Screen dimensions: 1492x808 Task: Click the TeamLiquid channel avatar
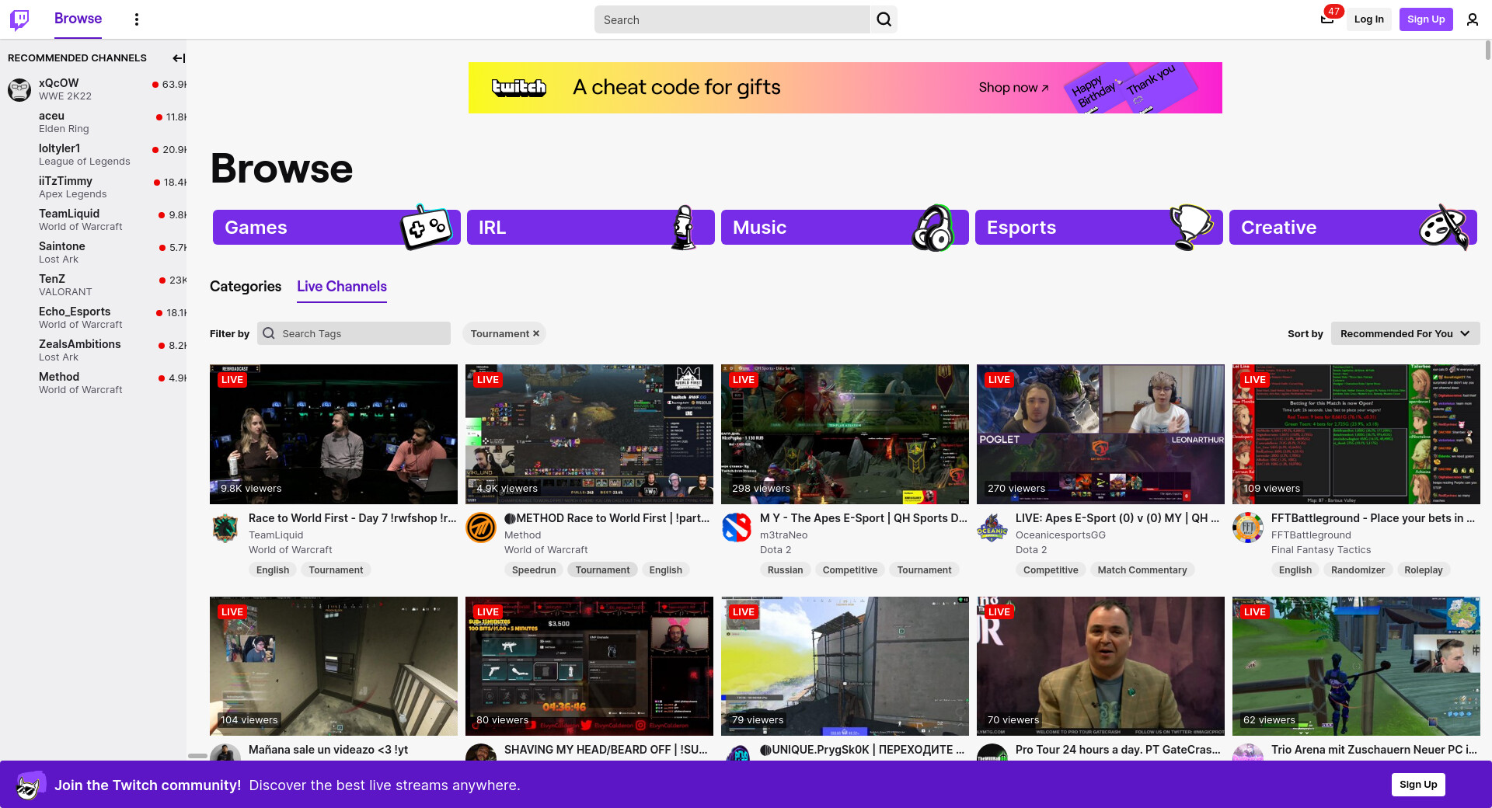(x=225, y=529)
